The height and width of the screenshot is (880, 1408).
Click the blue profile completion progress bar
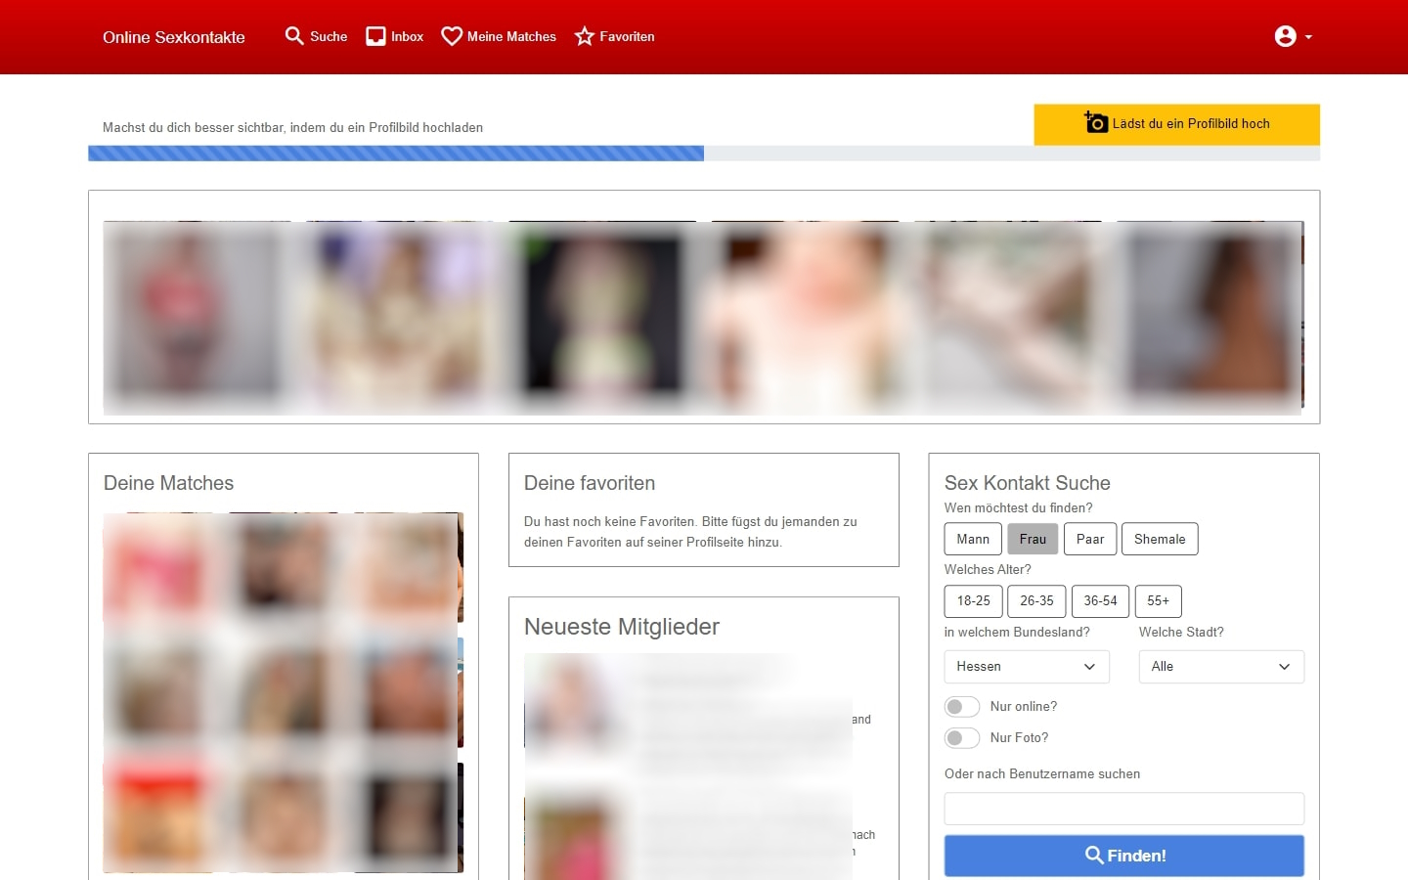[x=396, y=154]
